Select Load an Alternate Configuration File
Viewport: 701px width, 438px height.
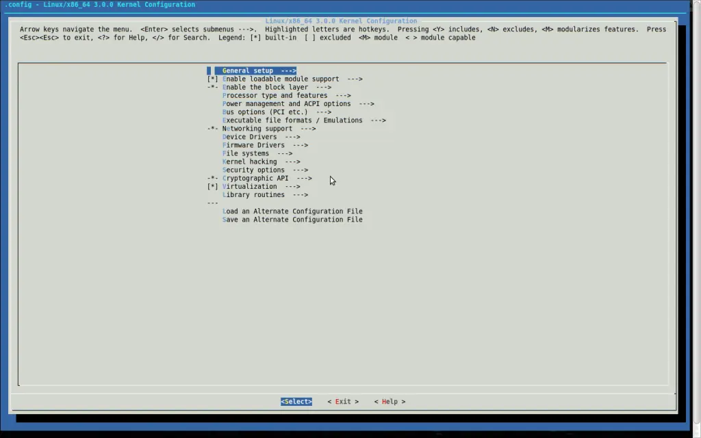point(292,211)
